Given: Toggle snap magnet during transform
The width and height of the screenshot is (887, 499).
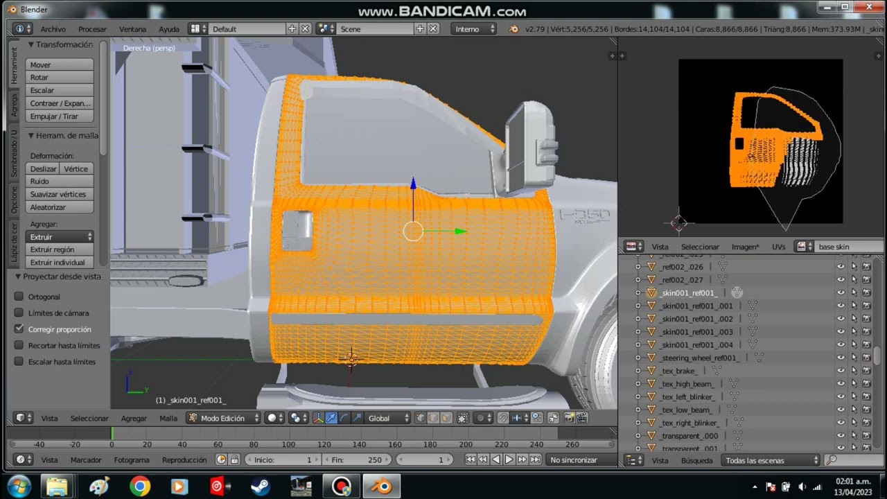Looking at the screenshot, I should point(503,418).
